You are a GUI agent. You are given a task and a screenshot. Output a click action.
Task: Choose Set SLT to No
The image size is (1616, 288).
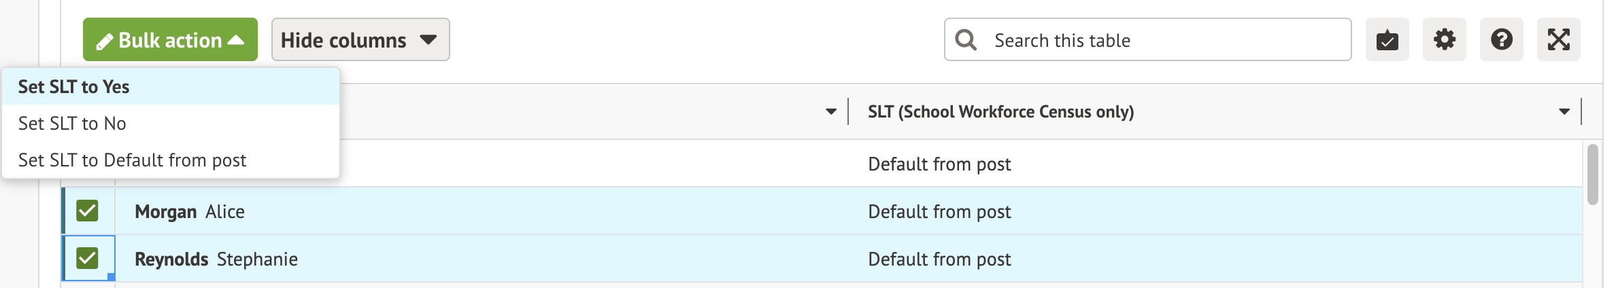(x=72, y=124)
